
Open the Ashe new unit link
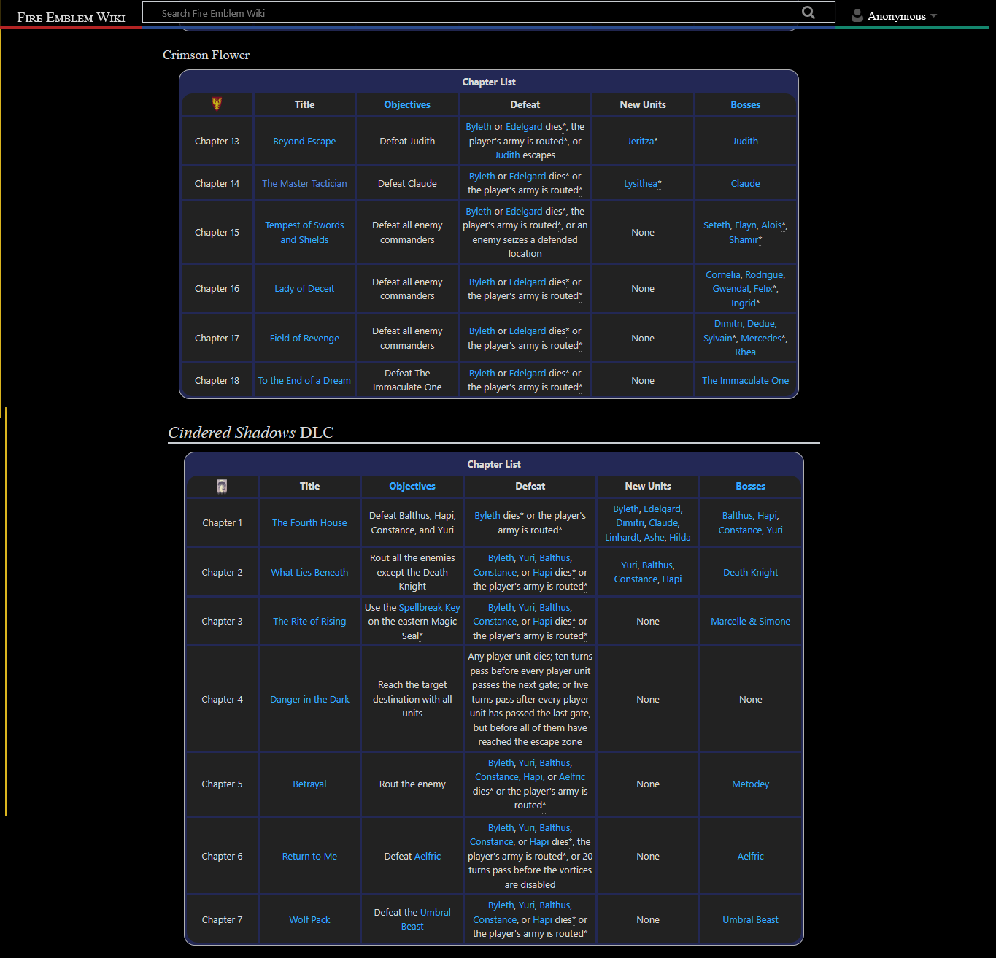point(654,538)
